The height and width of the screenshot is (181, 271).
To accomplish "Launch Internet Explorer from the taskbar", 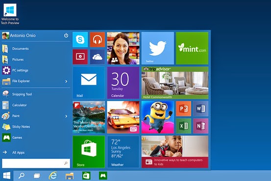I will pos(53,176).
